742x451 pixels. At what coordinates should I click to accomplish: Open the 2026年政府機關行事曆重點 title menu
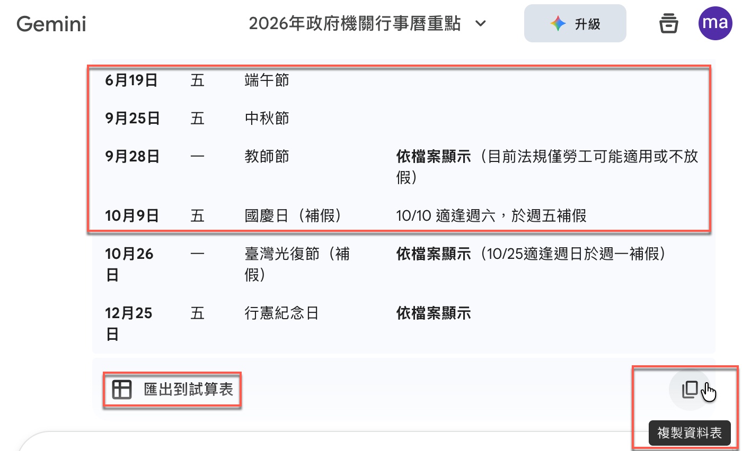point(356,23)
